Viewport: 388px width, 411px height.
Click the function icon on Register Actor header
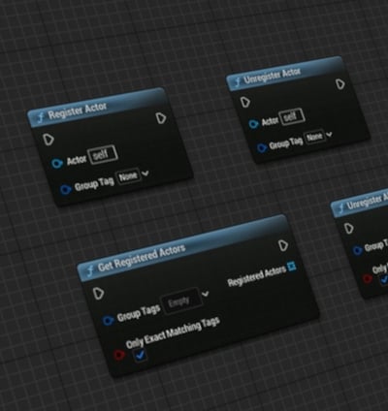pyautogui.click(x=41, y=118)
